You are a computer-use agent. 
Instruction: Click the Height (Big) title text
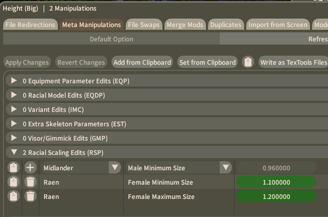[x=21, y=8]
